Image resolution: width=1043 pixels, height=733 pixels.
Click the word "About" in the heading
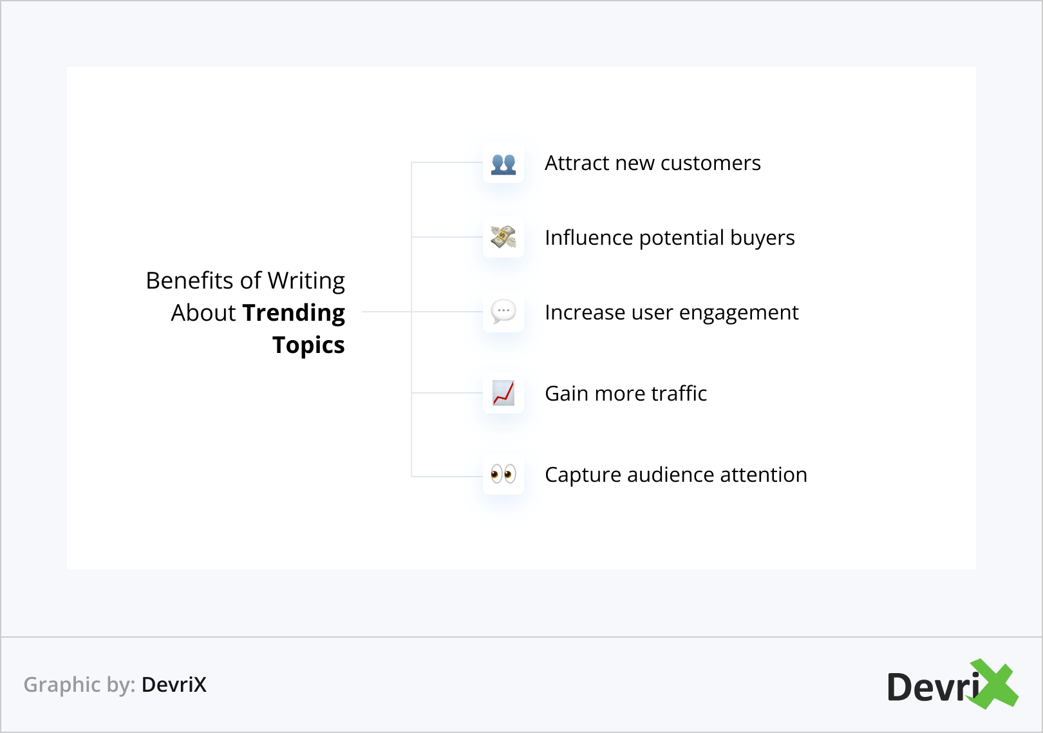click(x=203, y=313)
